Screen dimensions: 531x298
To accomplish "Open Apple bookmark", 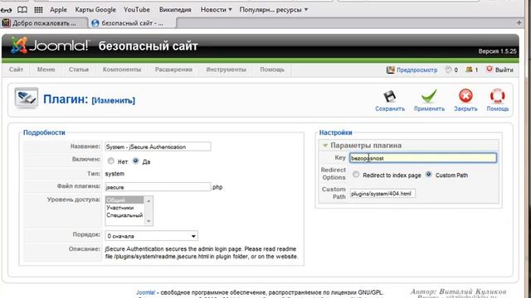I will coord(58,10).
